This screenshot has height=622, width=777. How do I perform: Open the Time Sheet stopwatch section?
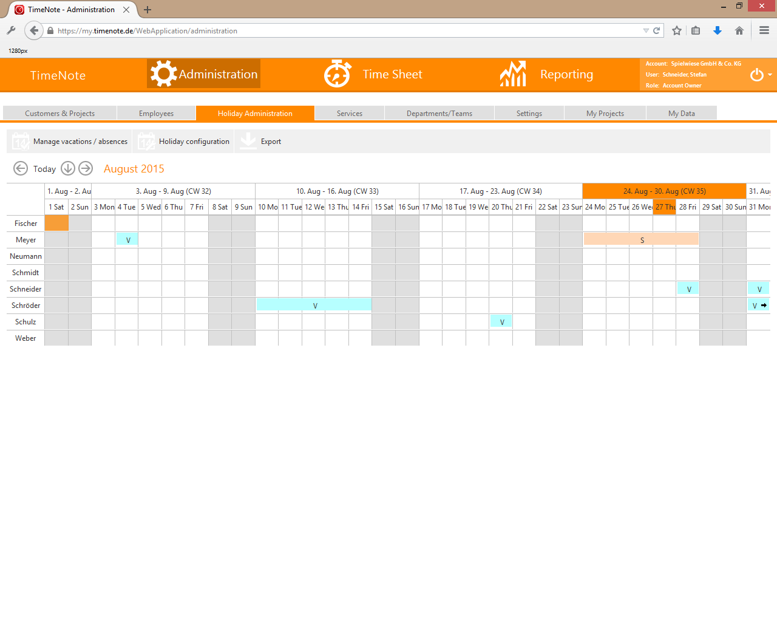pyautogui.click(x=373, y=74)
